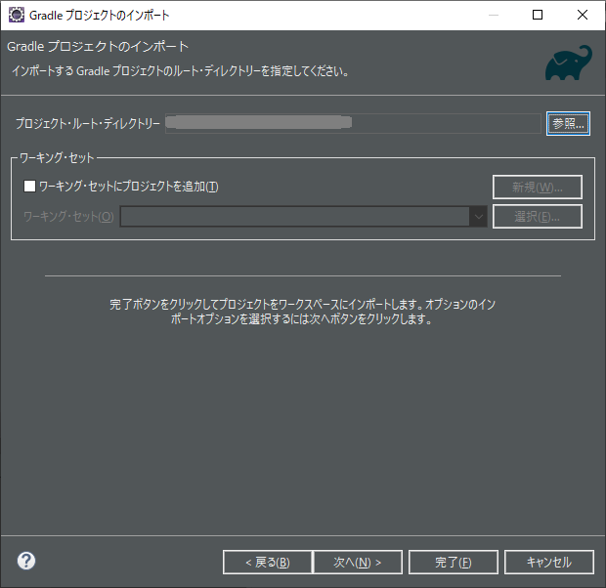Click the 参照... browse button
606x588 pixels.
pyautogui.click(x=568, y=124)
